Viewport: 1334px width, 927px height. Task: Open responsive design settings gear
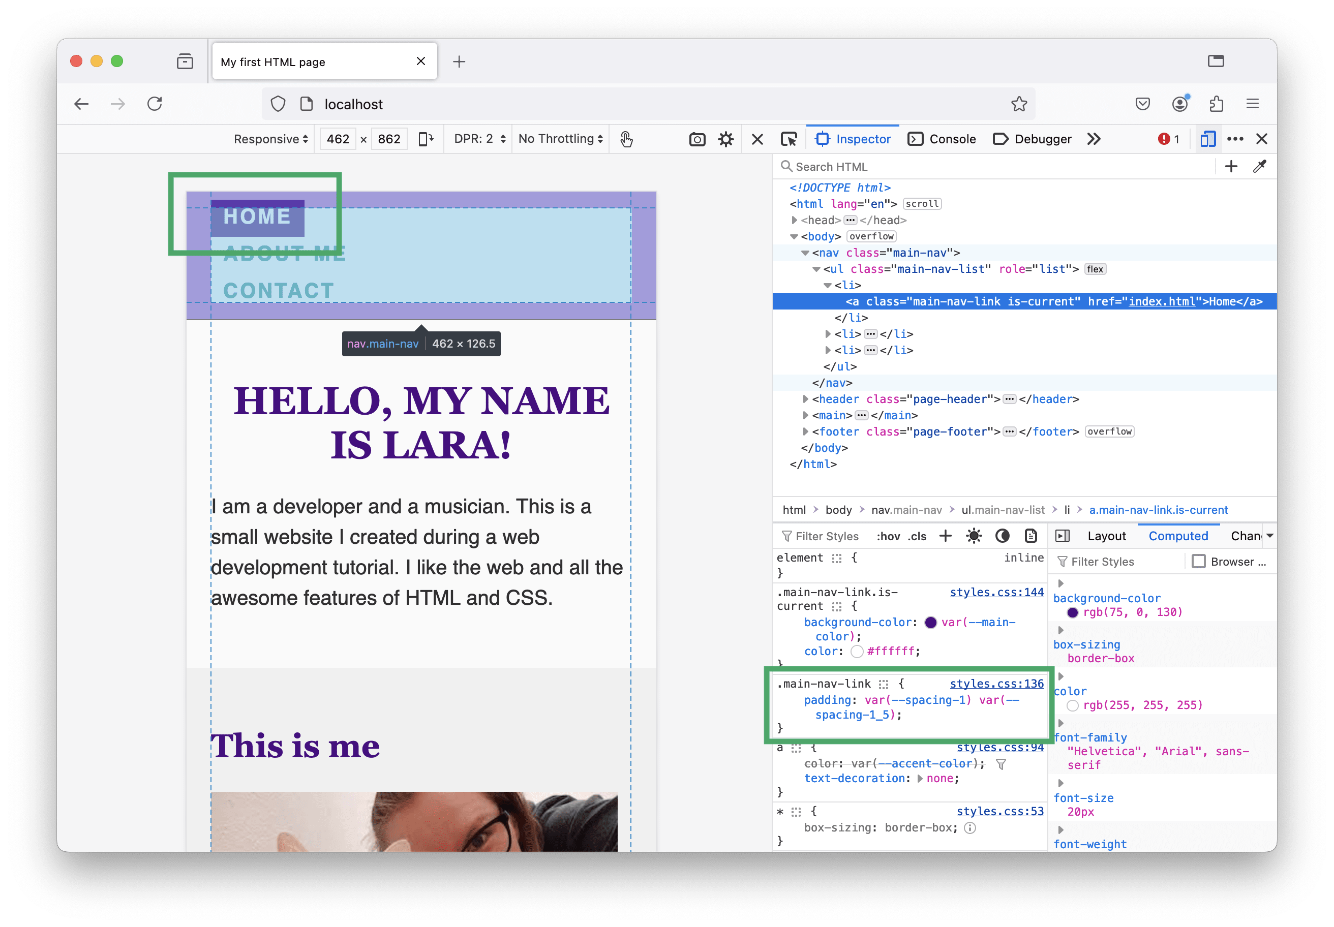[725, 139]
